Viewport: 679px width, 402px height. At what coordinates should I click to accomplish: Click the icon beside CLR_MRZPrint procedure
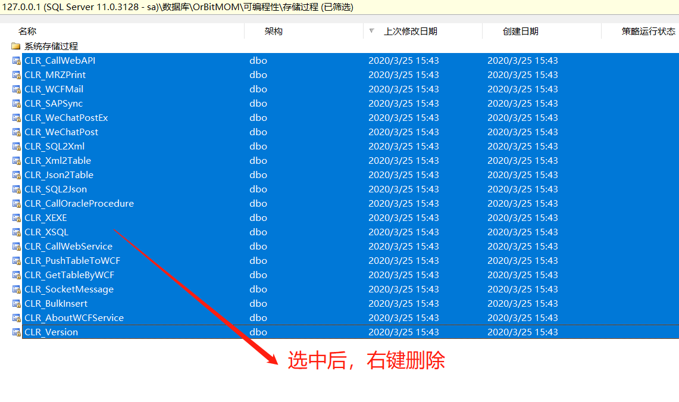pos(17,75)
